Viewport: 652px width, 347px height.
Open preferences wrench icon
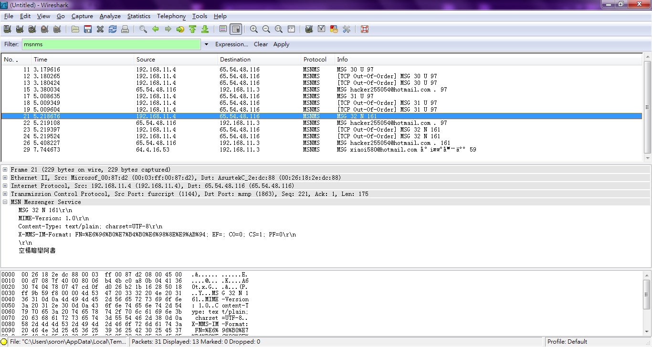347,29
